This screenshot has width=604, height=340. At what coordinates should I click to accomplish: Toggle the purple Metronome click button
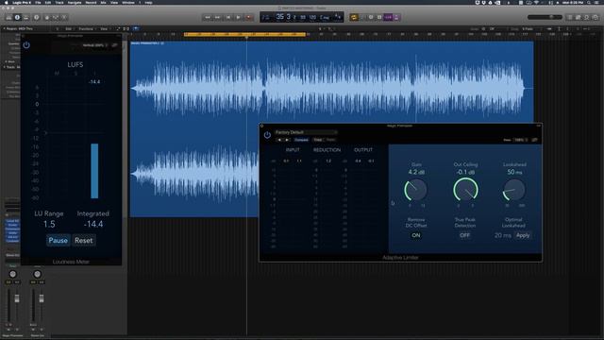pyautogui.click(x=396, y=17)
